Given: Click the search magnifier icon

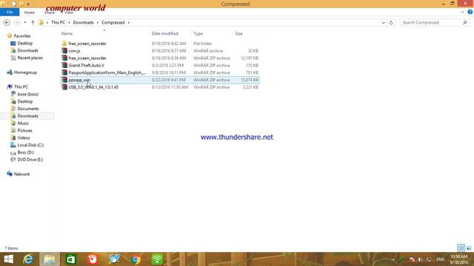Looking at the screenshot, I should tap(464, 23).
